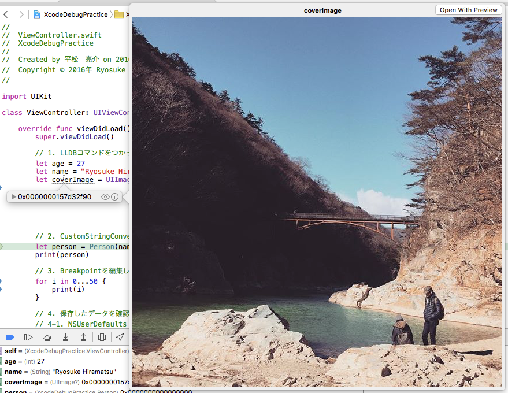Image resolution: width=508 pixels, height=393 pixels.
Task: Click the Step Over button
Action: pyautogui.click(x=47, y=338)
